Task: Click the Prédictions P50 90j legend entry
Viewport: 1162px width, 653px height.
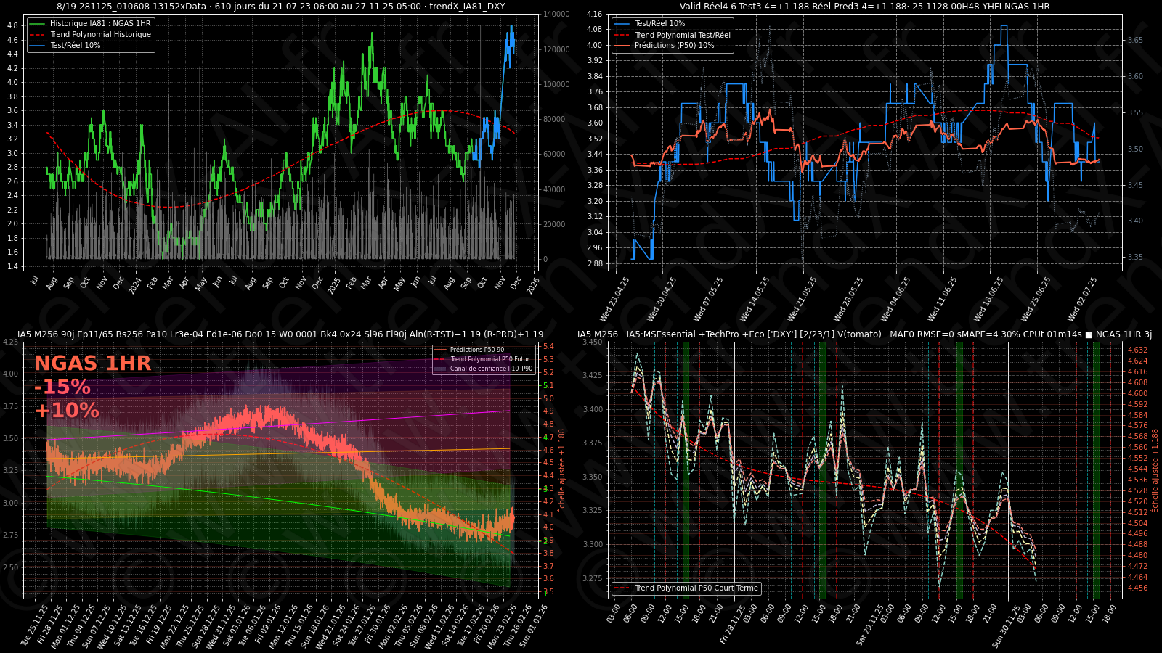Action: 477,350
